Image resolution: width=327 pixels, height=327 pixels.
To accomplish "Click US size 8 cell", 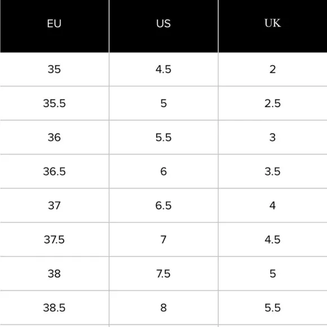I will [x=163, y=308].
